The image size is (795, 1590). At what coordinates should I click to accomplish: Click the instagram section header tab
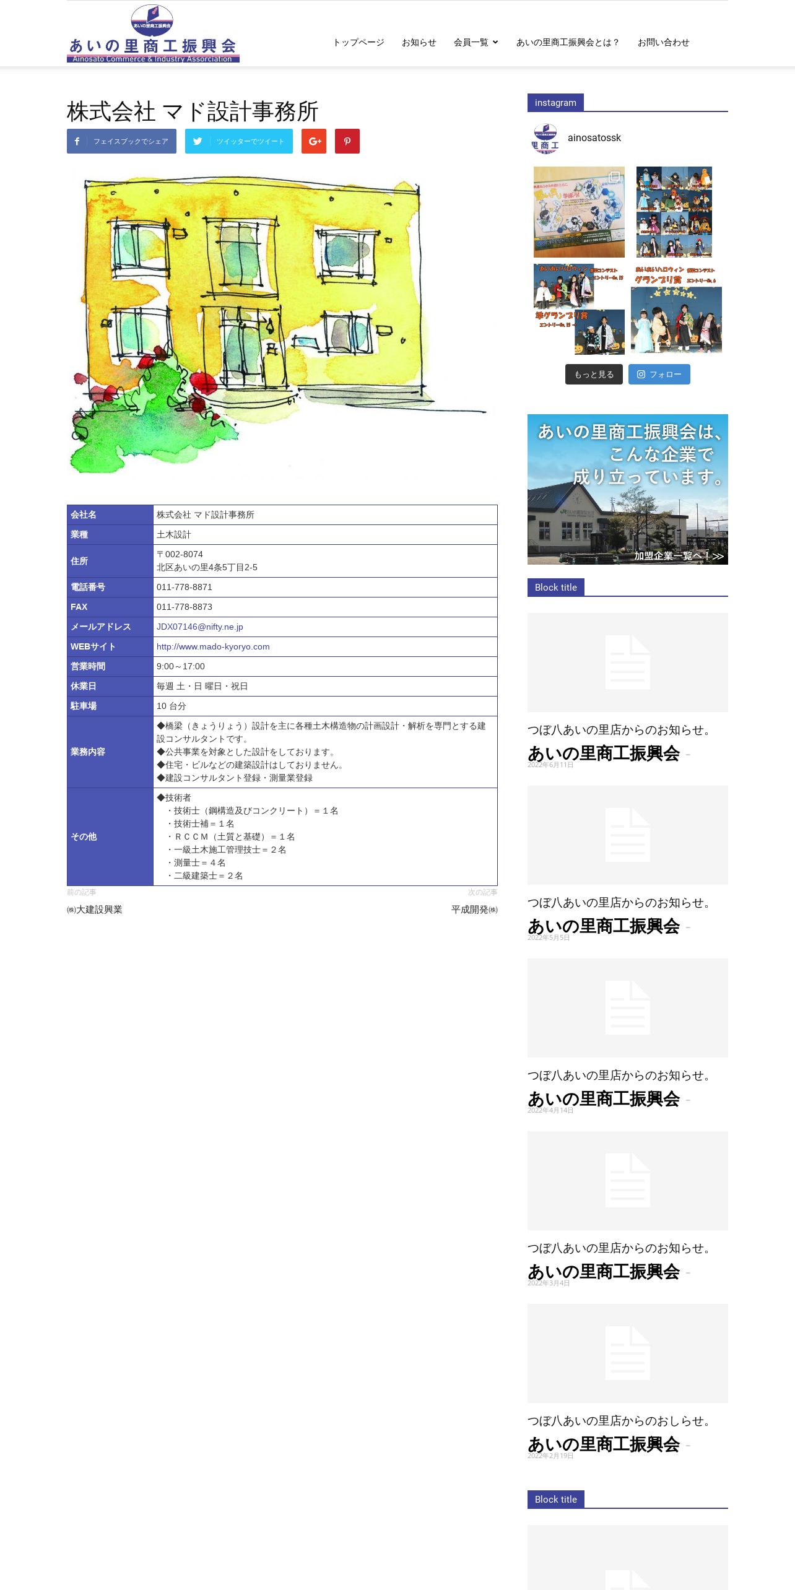click(555, 103)
